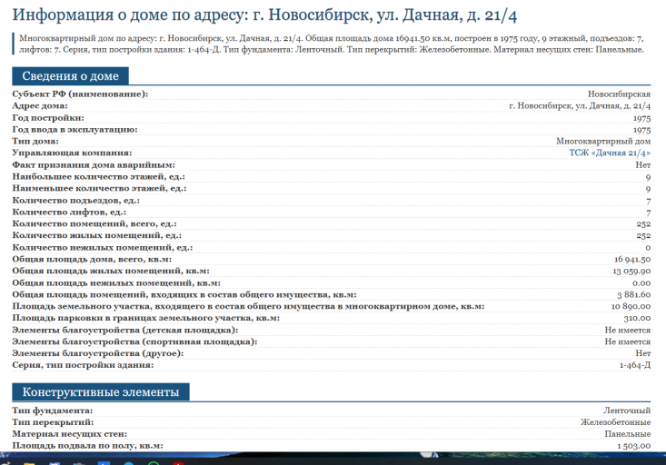The image size is (666, 465).
Task: Select the Сведения о доме section header
Action: click(71, 76)
